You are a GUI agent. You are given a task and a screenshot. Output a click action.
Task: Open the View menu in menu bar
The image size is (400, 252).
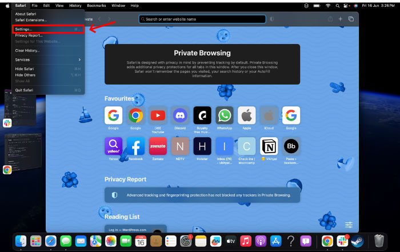point(59,5)
